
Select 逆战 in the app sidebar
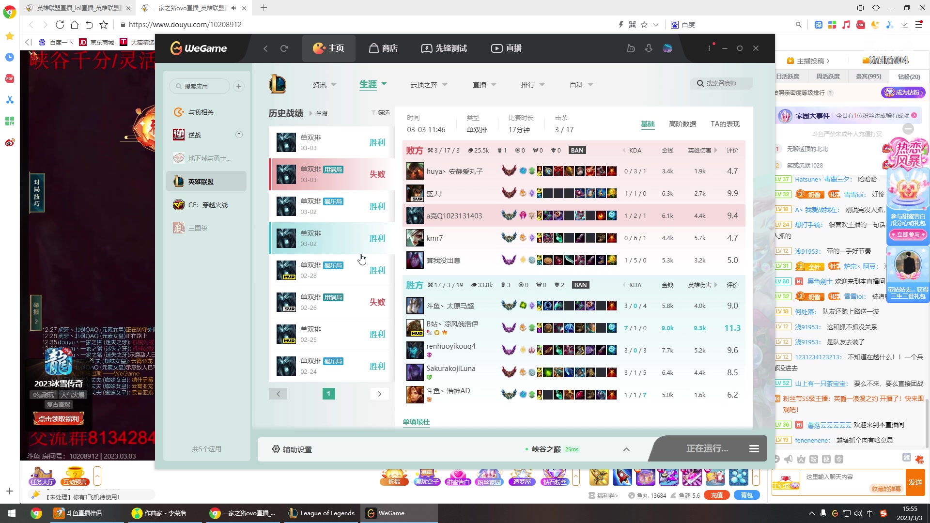(195, 135)
